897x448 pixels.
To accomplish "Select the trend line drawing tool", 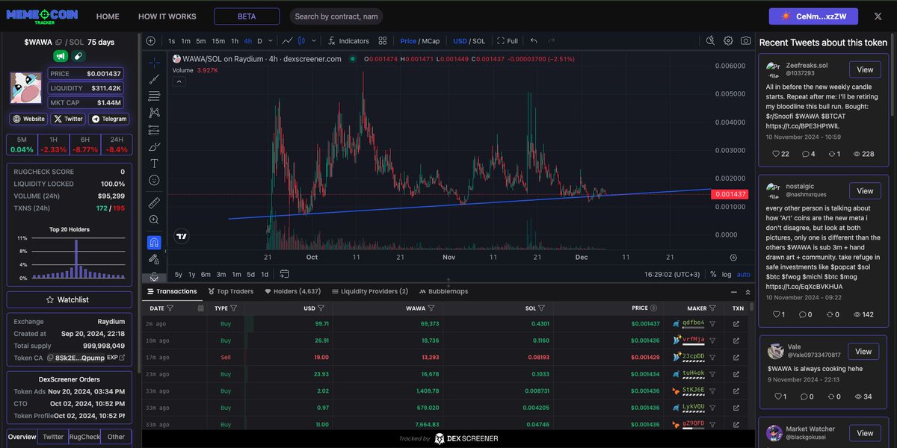I will coord(154,79).
